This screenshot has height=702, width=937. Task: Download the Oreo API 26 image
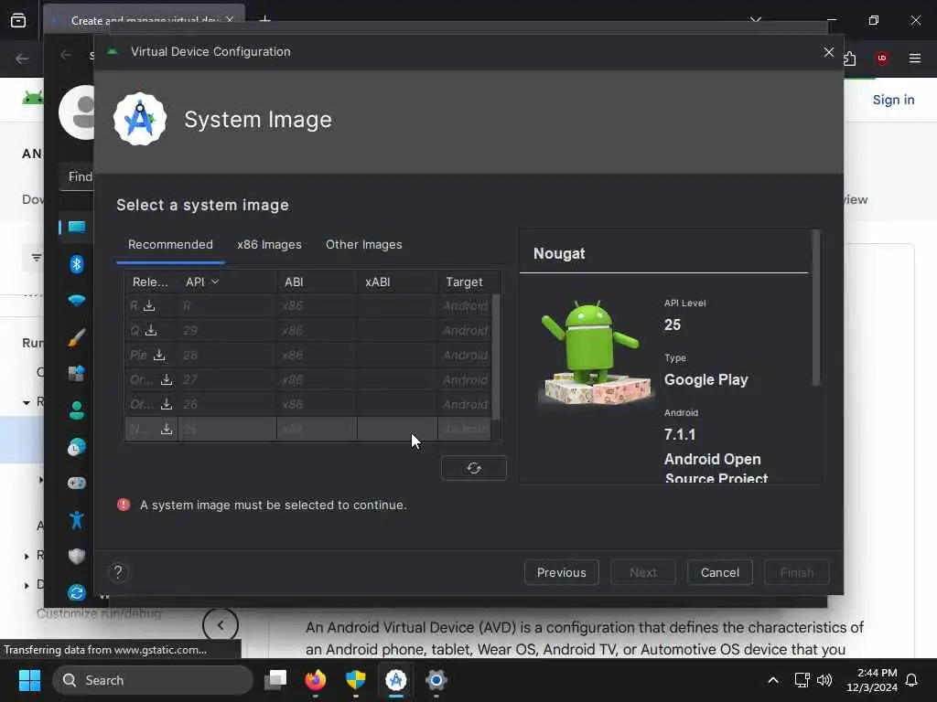click(x=167, y=404)
